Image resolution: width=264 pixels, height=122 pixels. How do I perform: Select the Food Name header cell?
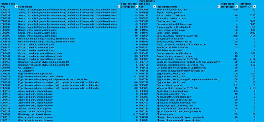tap(25, 7)
